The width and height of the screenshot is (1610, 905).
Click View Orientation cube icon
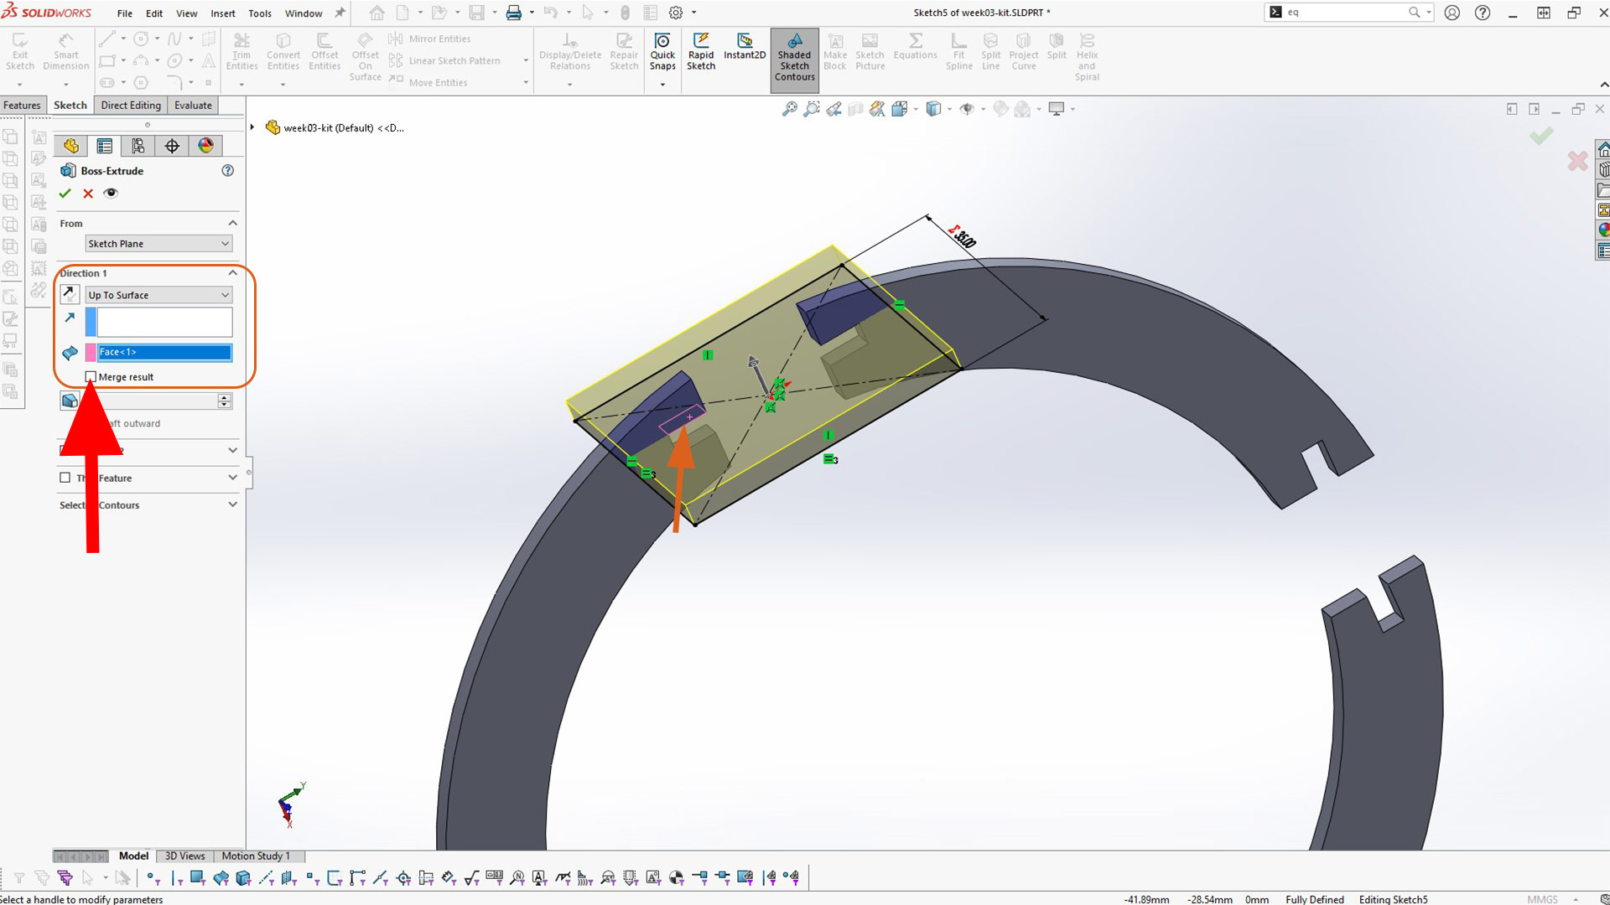click(x=900, y=109)
